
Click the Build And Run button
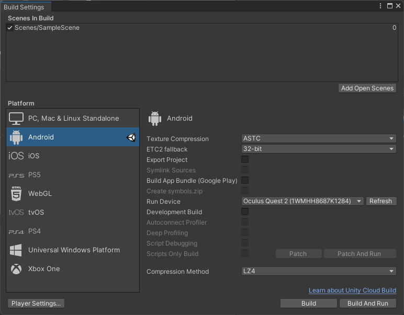(x=368, y=304)
